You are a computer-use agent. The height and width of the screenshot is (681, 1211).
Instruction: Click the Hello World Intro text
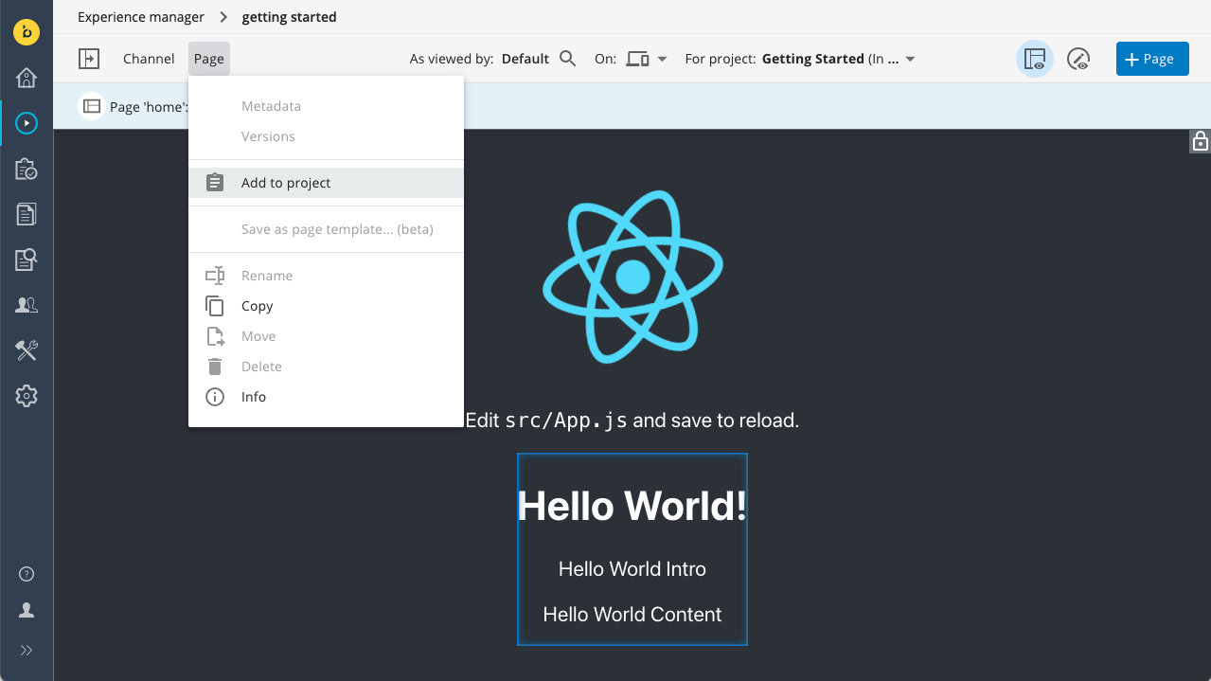pyautogui.click(x=632, y=569)
